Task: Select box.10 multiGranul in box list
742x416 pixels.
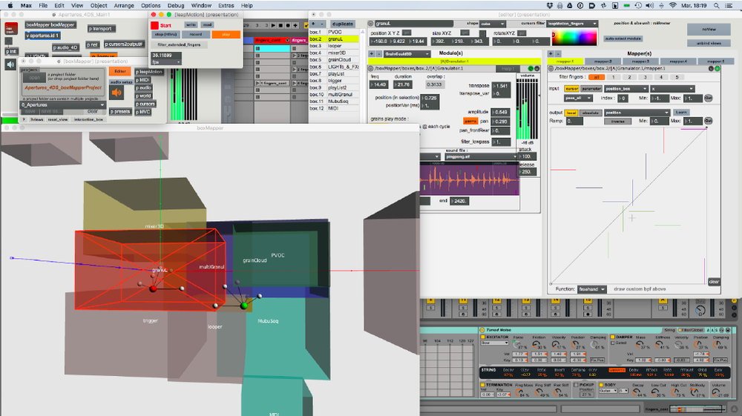Action: (x=334, y=95)
